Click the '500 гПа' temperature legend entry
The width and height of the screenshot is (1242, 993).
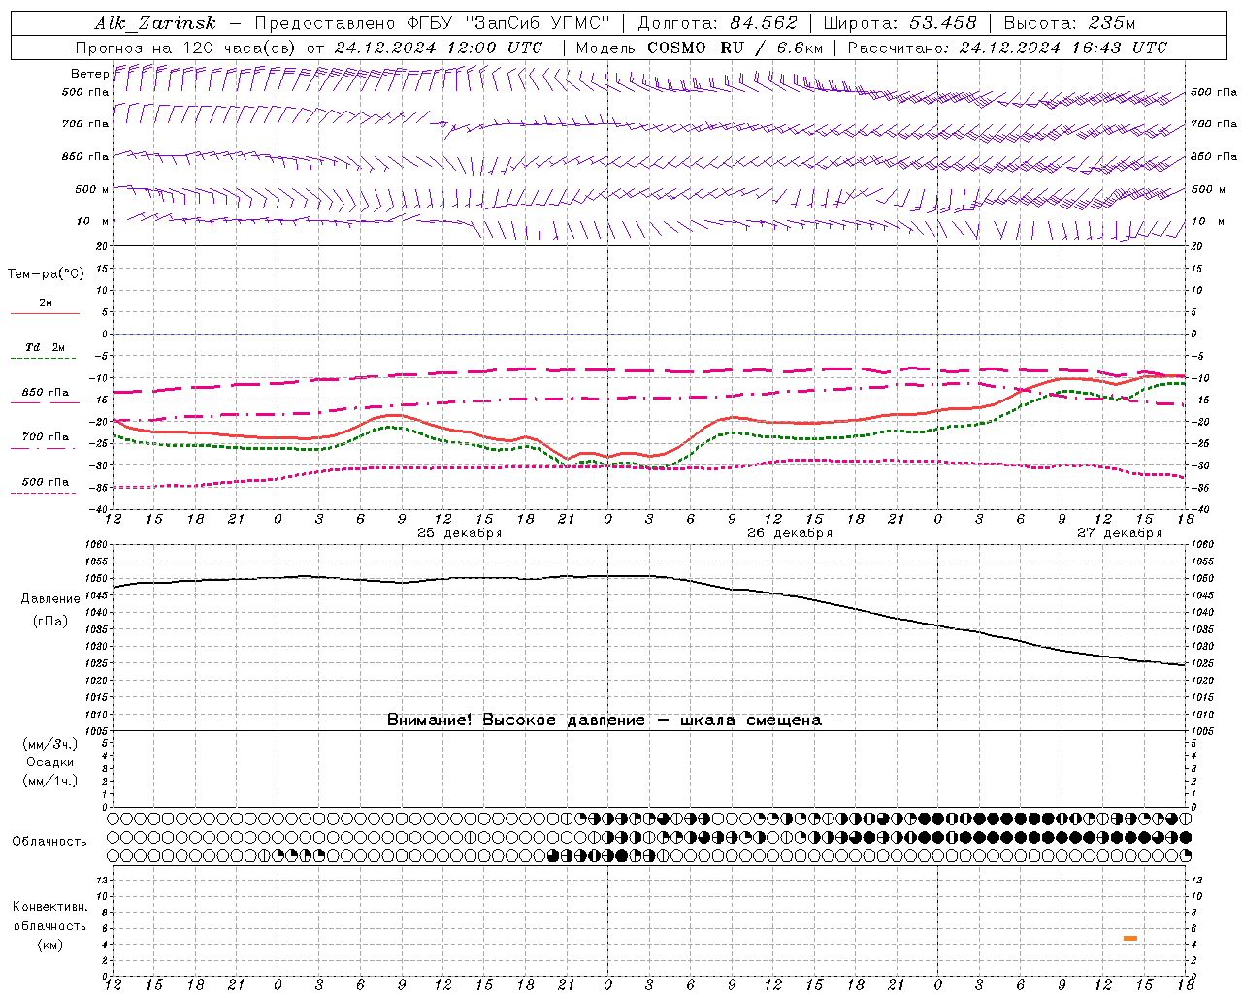pyautogui.click(x=45, y=482)
